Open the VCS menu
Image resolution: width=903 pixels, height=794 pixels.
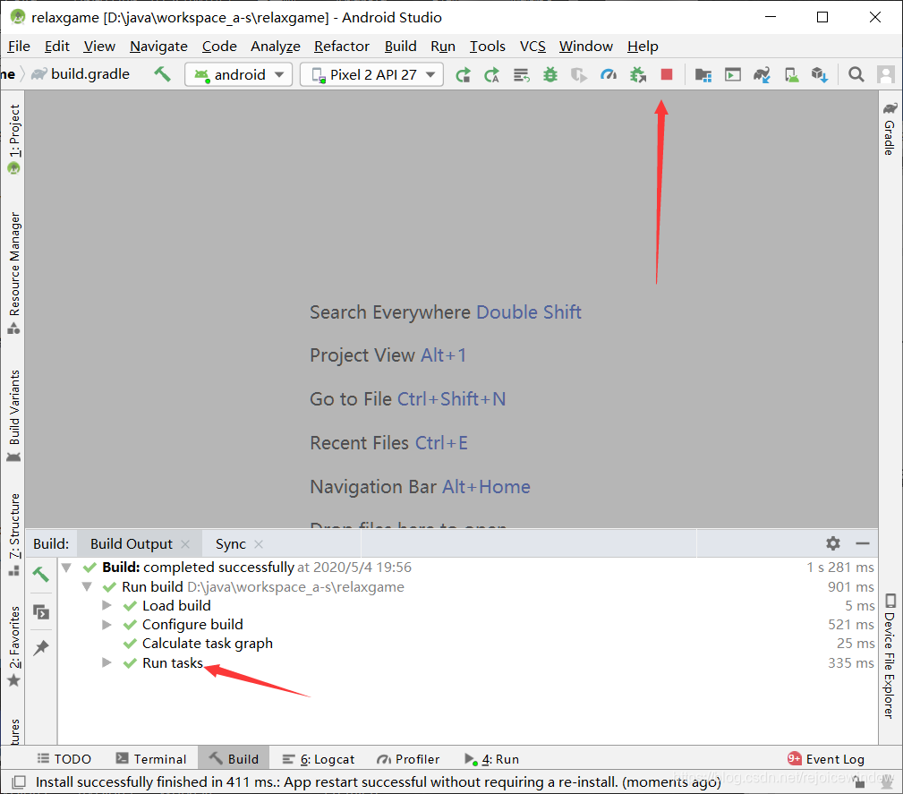click(x=532, y=46)
